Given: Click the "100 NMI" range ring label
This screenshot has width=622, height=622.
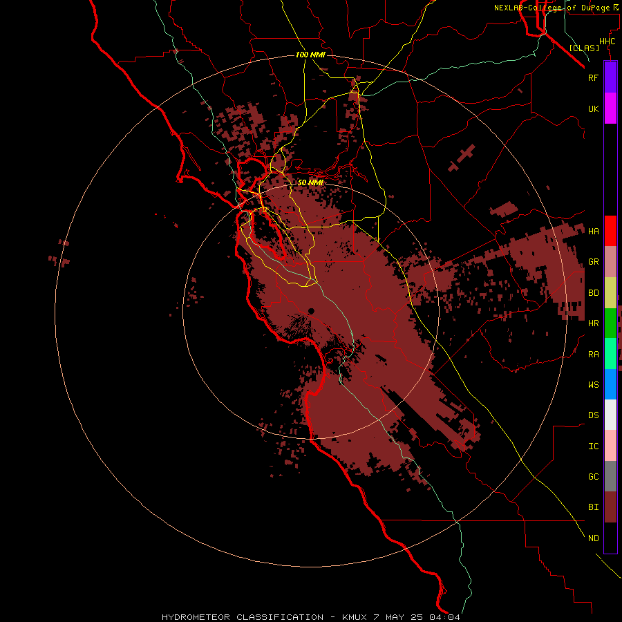Looking at the screenshot, I should 310,55.
